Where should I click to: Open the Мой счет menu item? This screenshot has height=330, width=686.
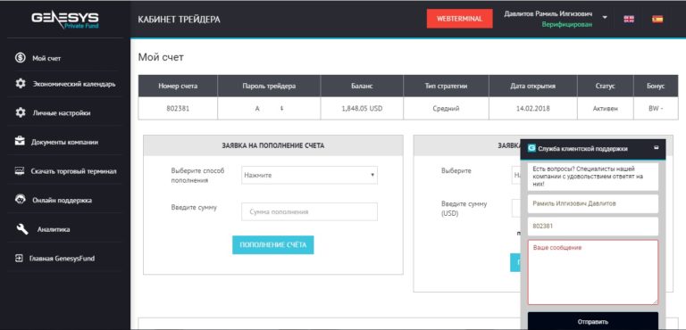click(46, 58)
